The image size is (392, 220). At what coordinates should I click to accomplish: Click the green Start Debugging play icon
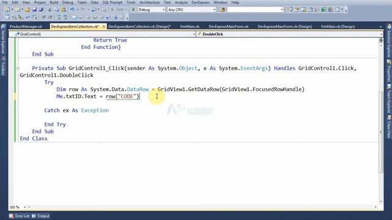[134, 10]
